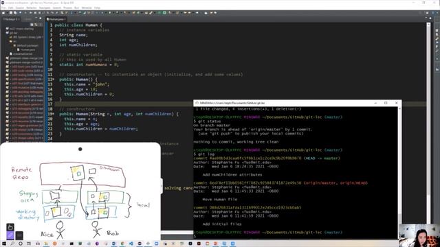
Task: Open the Windows Start menu
Action: (x=4, y=244)
